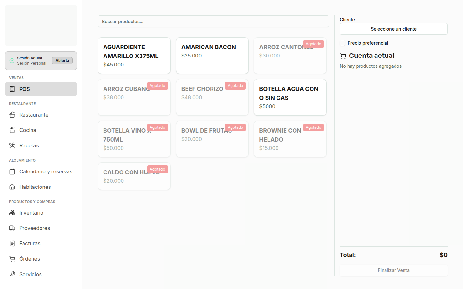Viewport: 463px width, 289px height.
Task: Open the Habitaciones page
Action: (x=41, y=187)
